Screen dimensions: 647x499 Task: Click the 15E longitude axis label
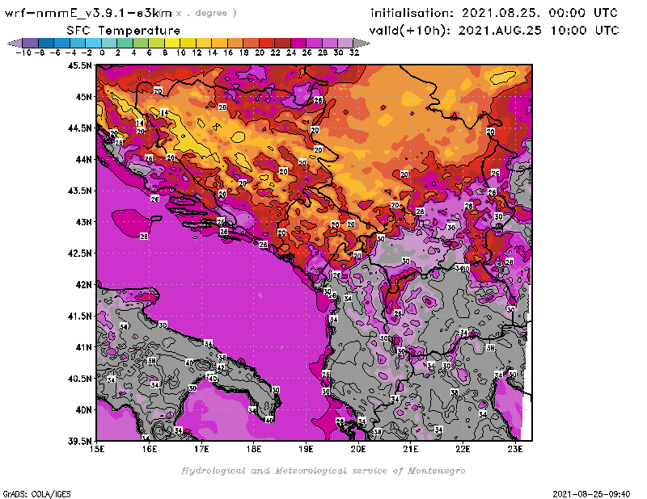tap(97, 449)
